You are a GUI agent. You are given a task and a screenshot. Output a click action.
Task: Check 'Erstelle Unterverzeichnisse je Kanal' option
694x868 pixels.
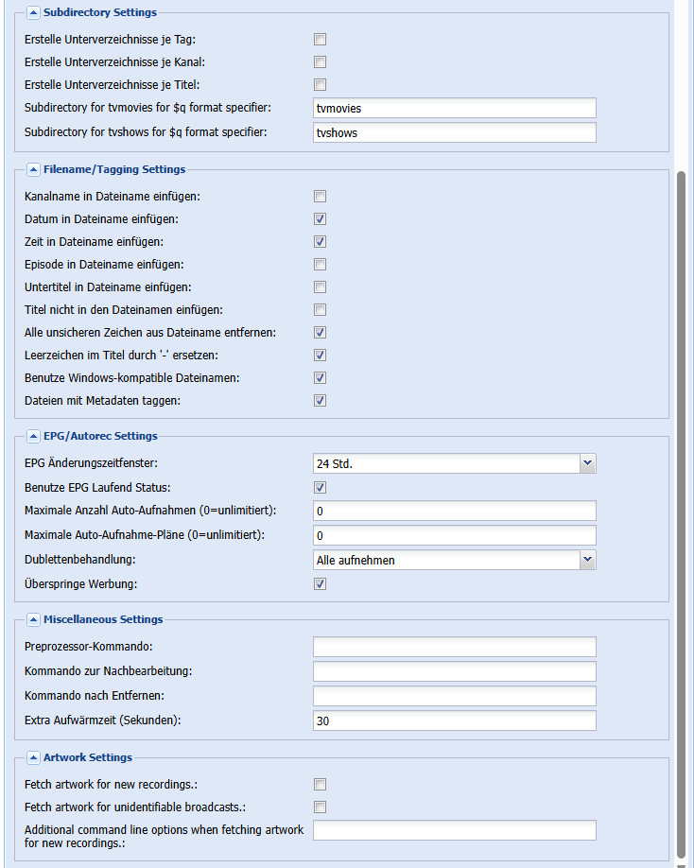(x=320, y=62)
